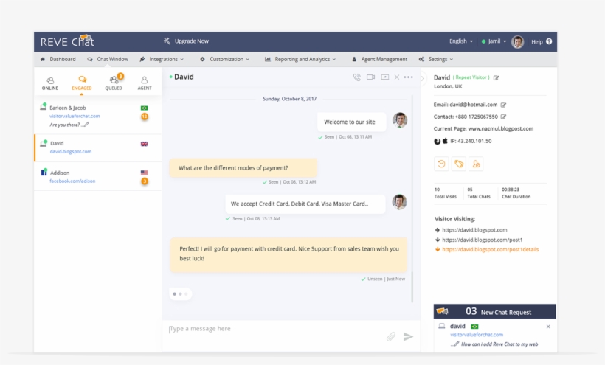The width and height of the screenshot is (605, 365).
Task: Start screen sharing with David
Action: (x=384, y=77)
